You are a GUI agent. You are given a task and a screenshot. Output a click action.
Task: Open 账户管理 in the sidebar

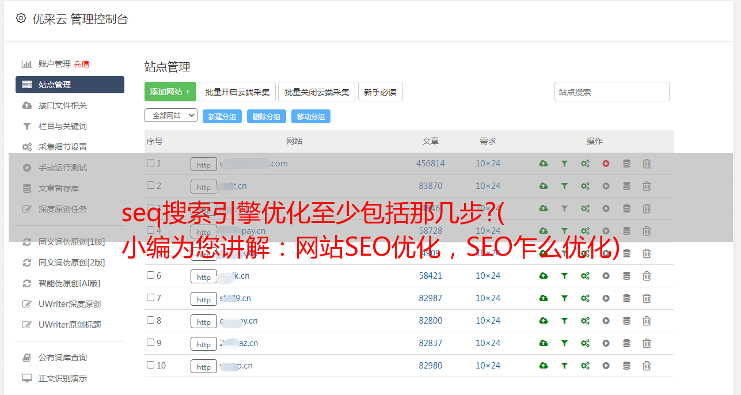click(54, 64)
